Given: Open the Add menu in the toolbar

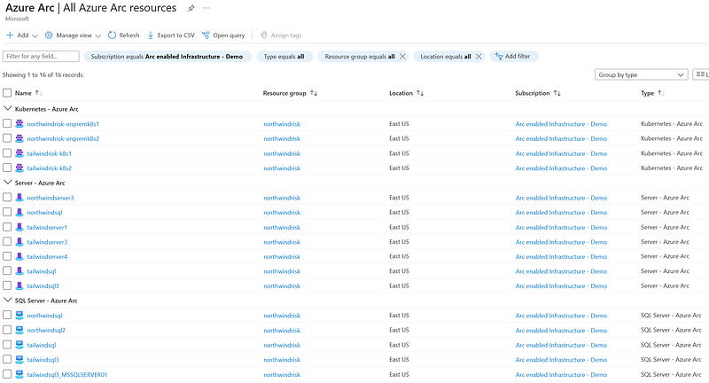Looking at the screenshot, I should pos(22,35).
